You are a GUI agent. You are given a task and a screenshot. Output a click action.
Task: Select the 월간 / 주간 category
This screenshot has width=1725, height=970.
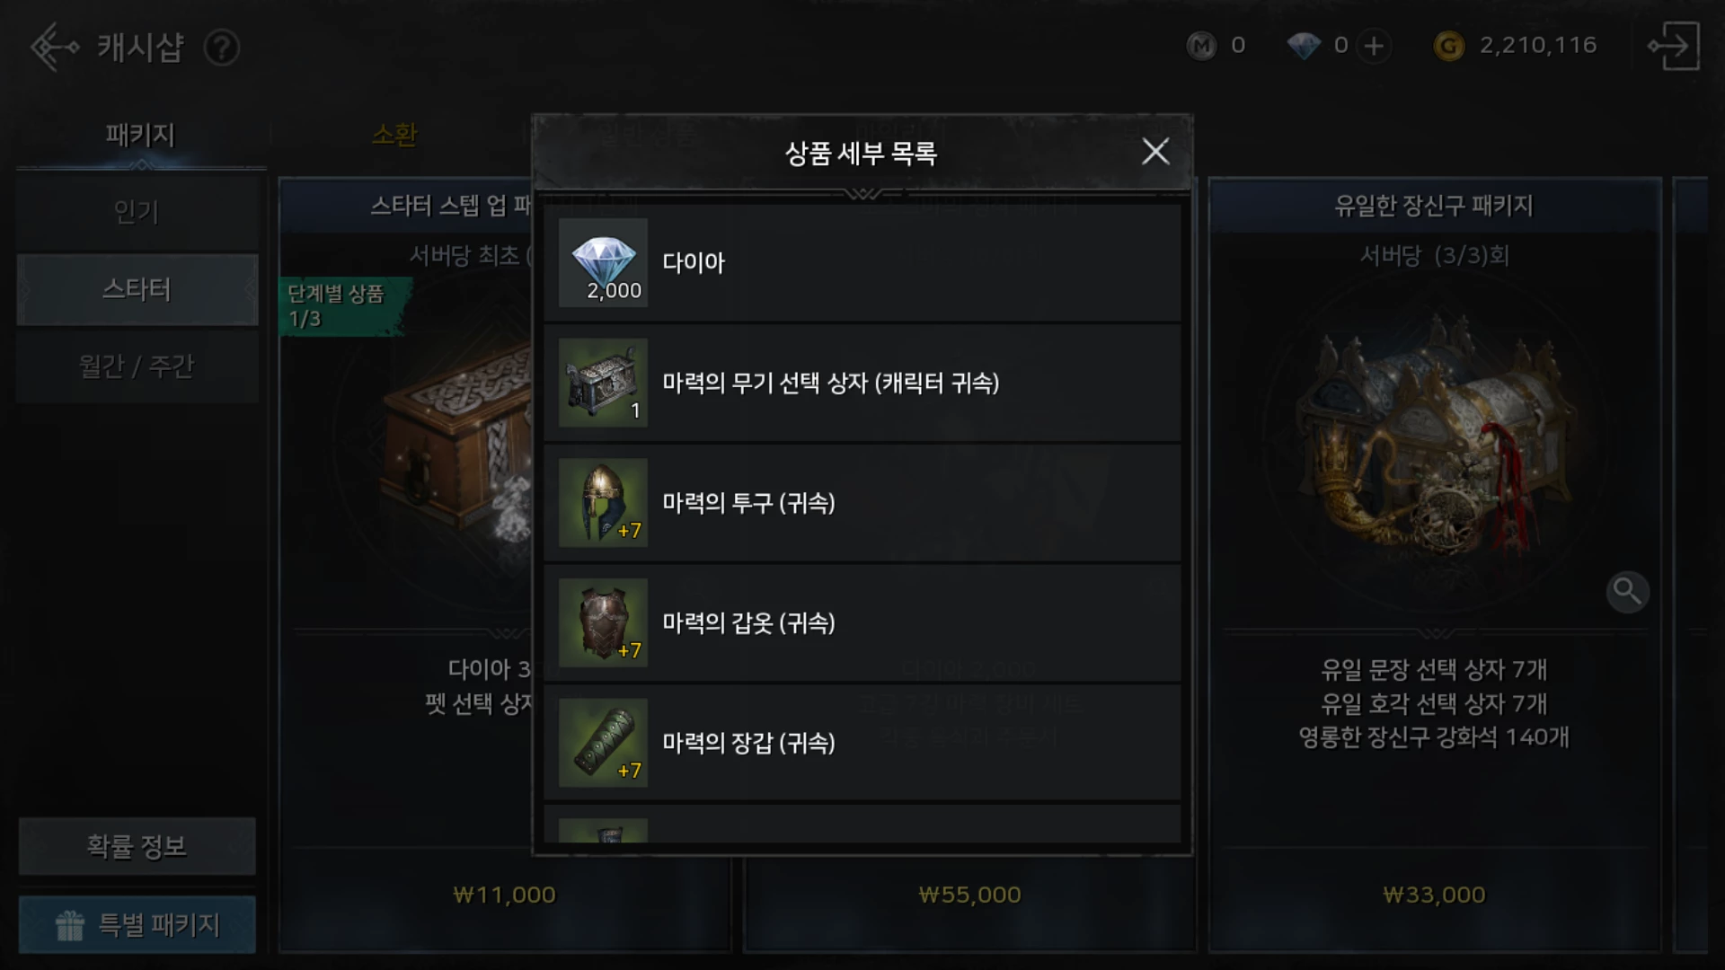pyautogui.click(x=137, y=366)
